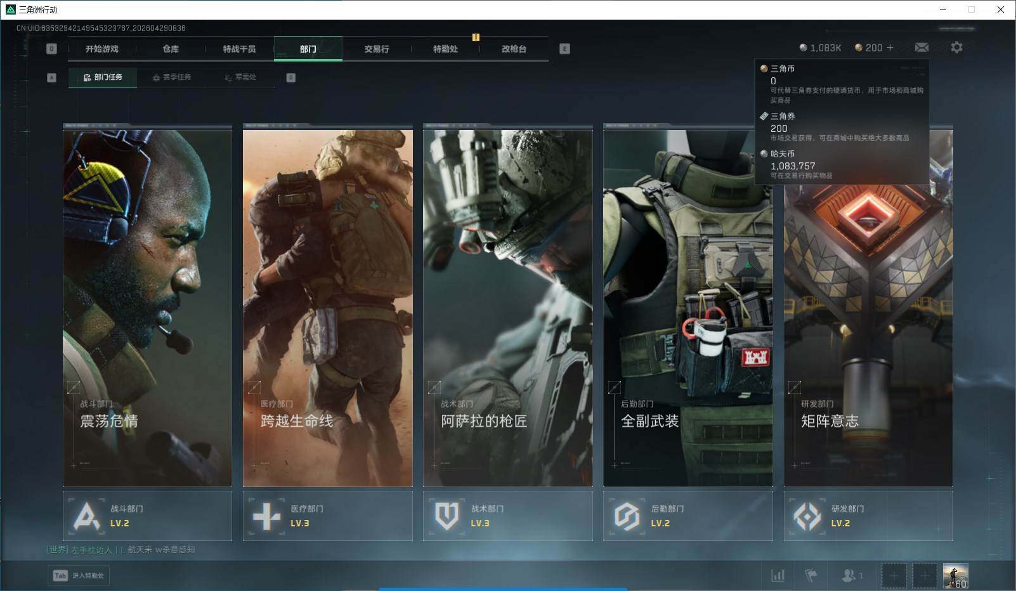Open the 交易行 tab
The width and height of the screenshot is (1016, 591).
click(x=377, y=49)
